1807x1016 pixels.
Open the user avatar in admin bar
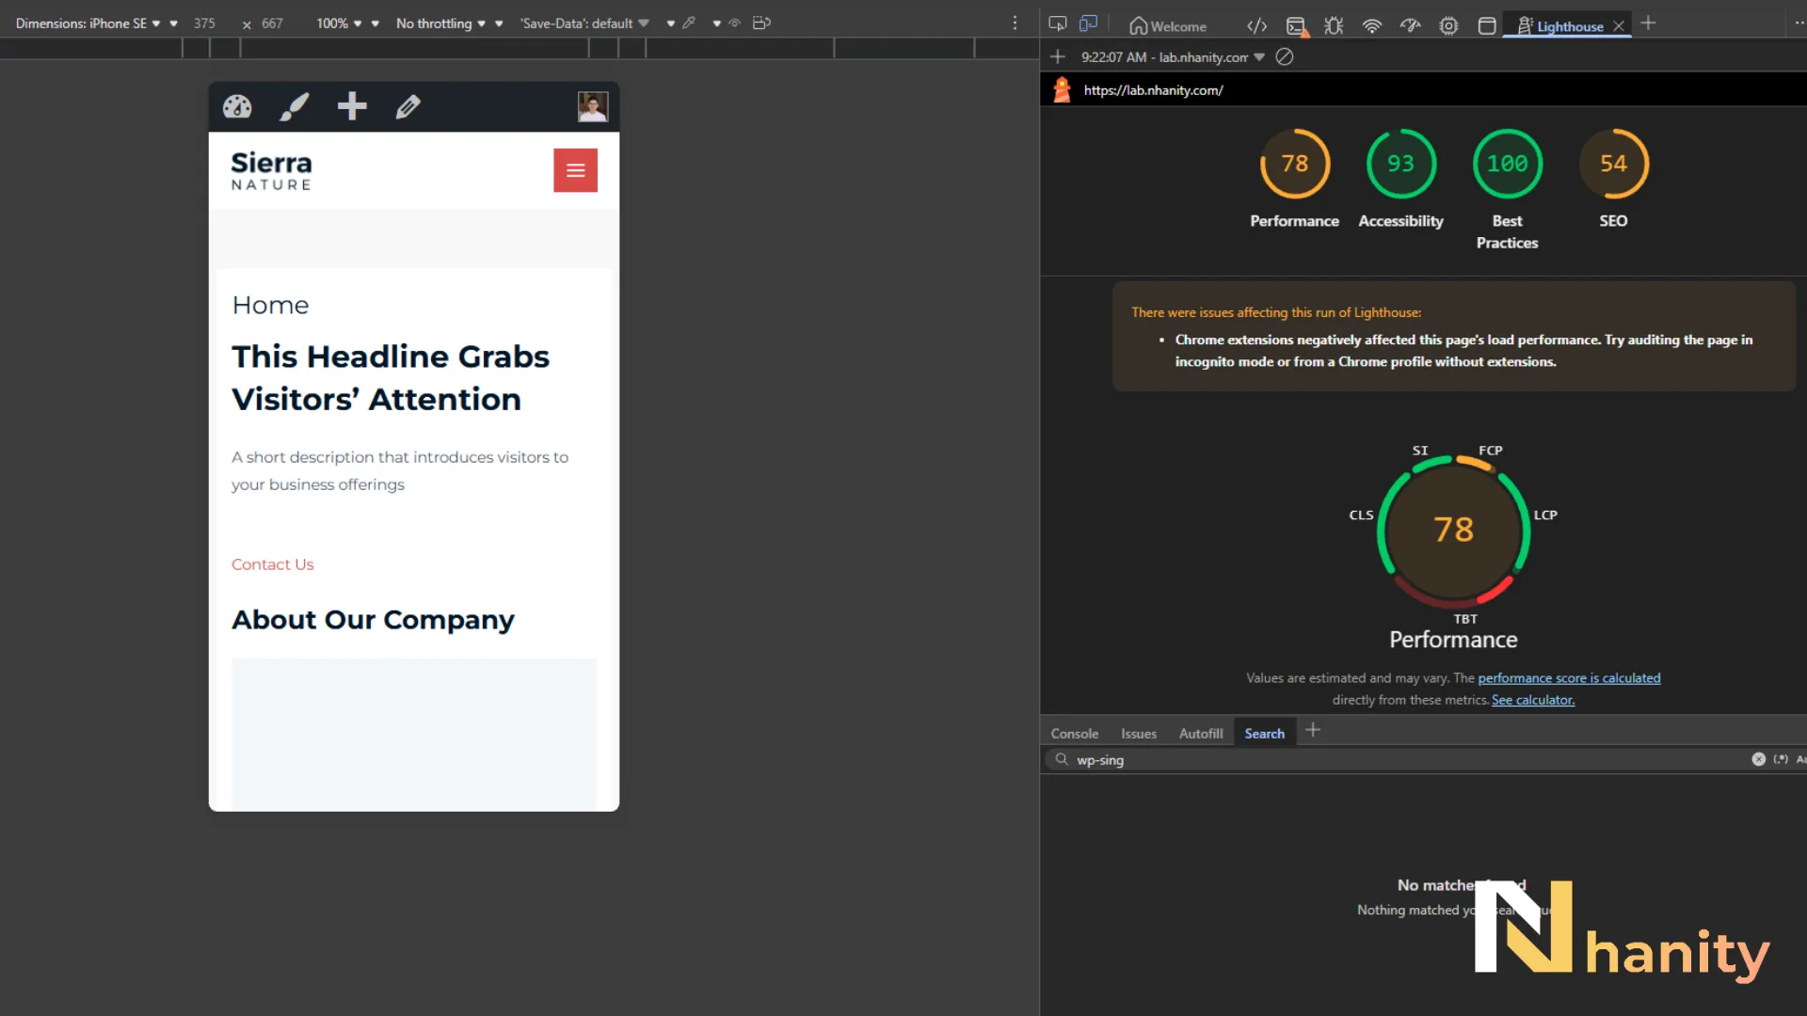(593, 106)
